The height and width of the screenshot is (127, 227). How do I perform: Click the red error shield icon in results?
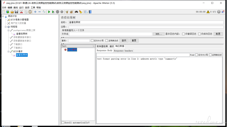(65, 50)
